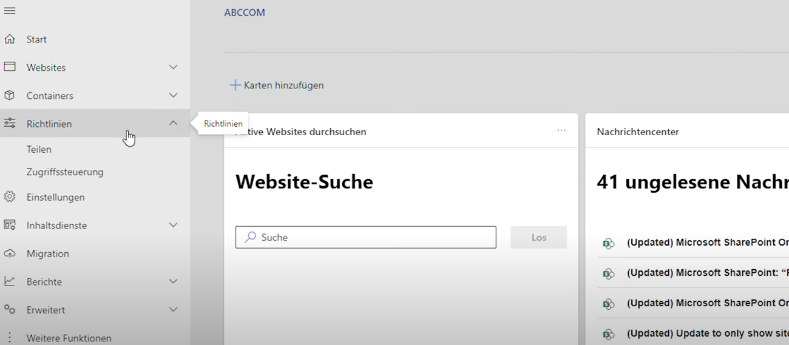Open first (Updated) Microsoft SharePoint On message
Viewport: 789px width, 345px height.
coord(708,243)
